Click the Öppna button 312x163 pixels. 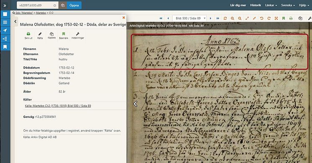pos(74,5)
